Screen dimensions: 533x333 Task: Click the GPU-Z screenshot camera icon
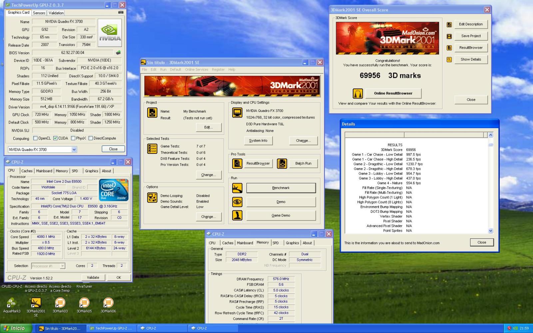coord(121,12)
